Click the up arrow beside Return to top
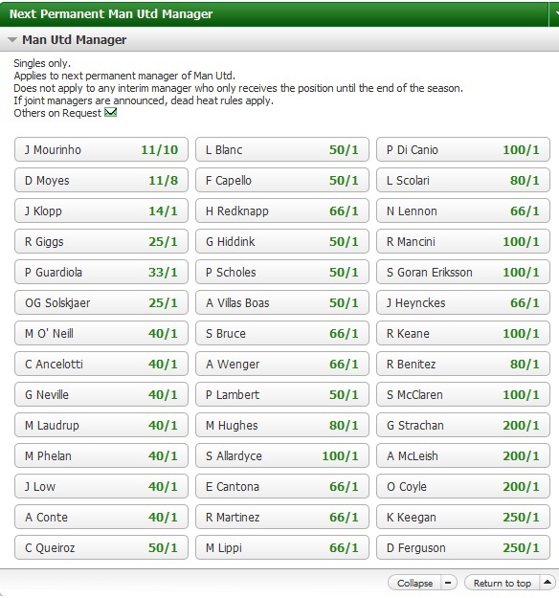559x598 pixels. (548, 583)
